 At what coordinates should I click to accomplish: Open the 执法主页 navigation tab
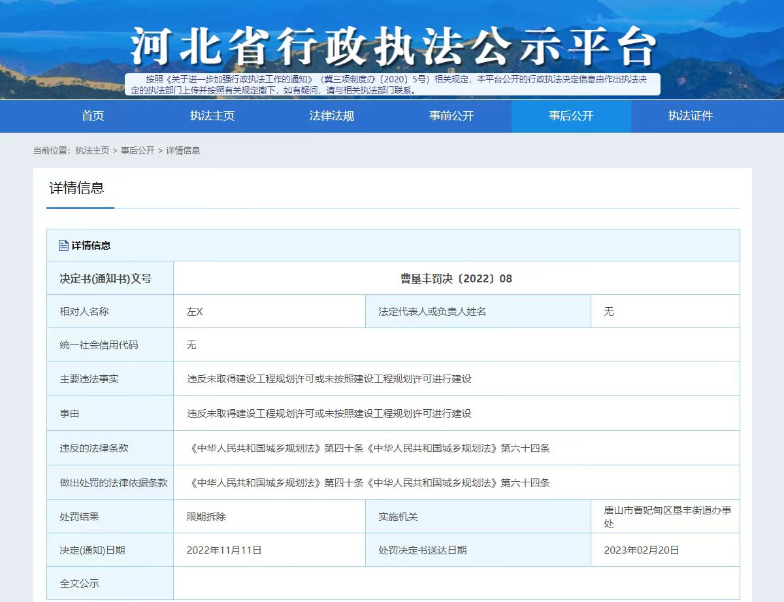[212, 116]
